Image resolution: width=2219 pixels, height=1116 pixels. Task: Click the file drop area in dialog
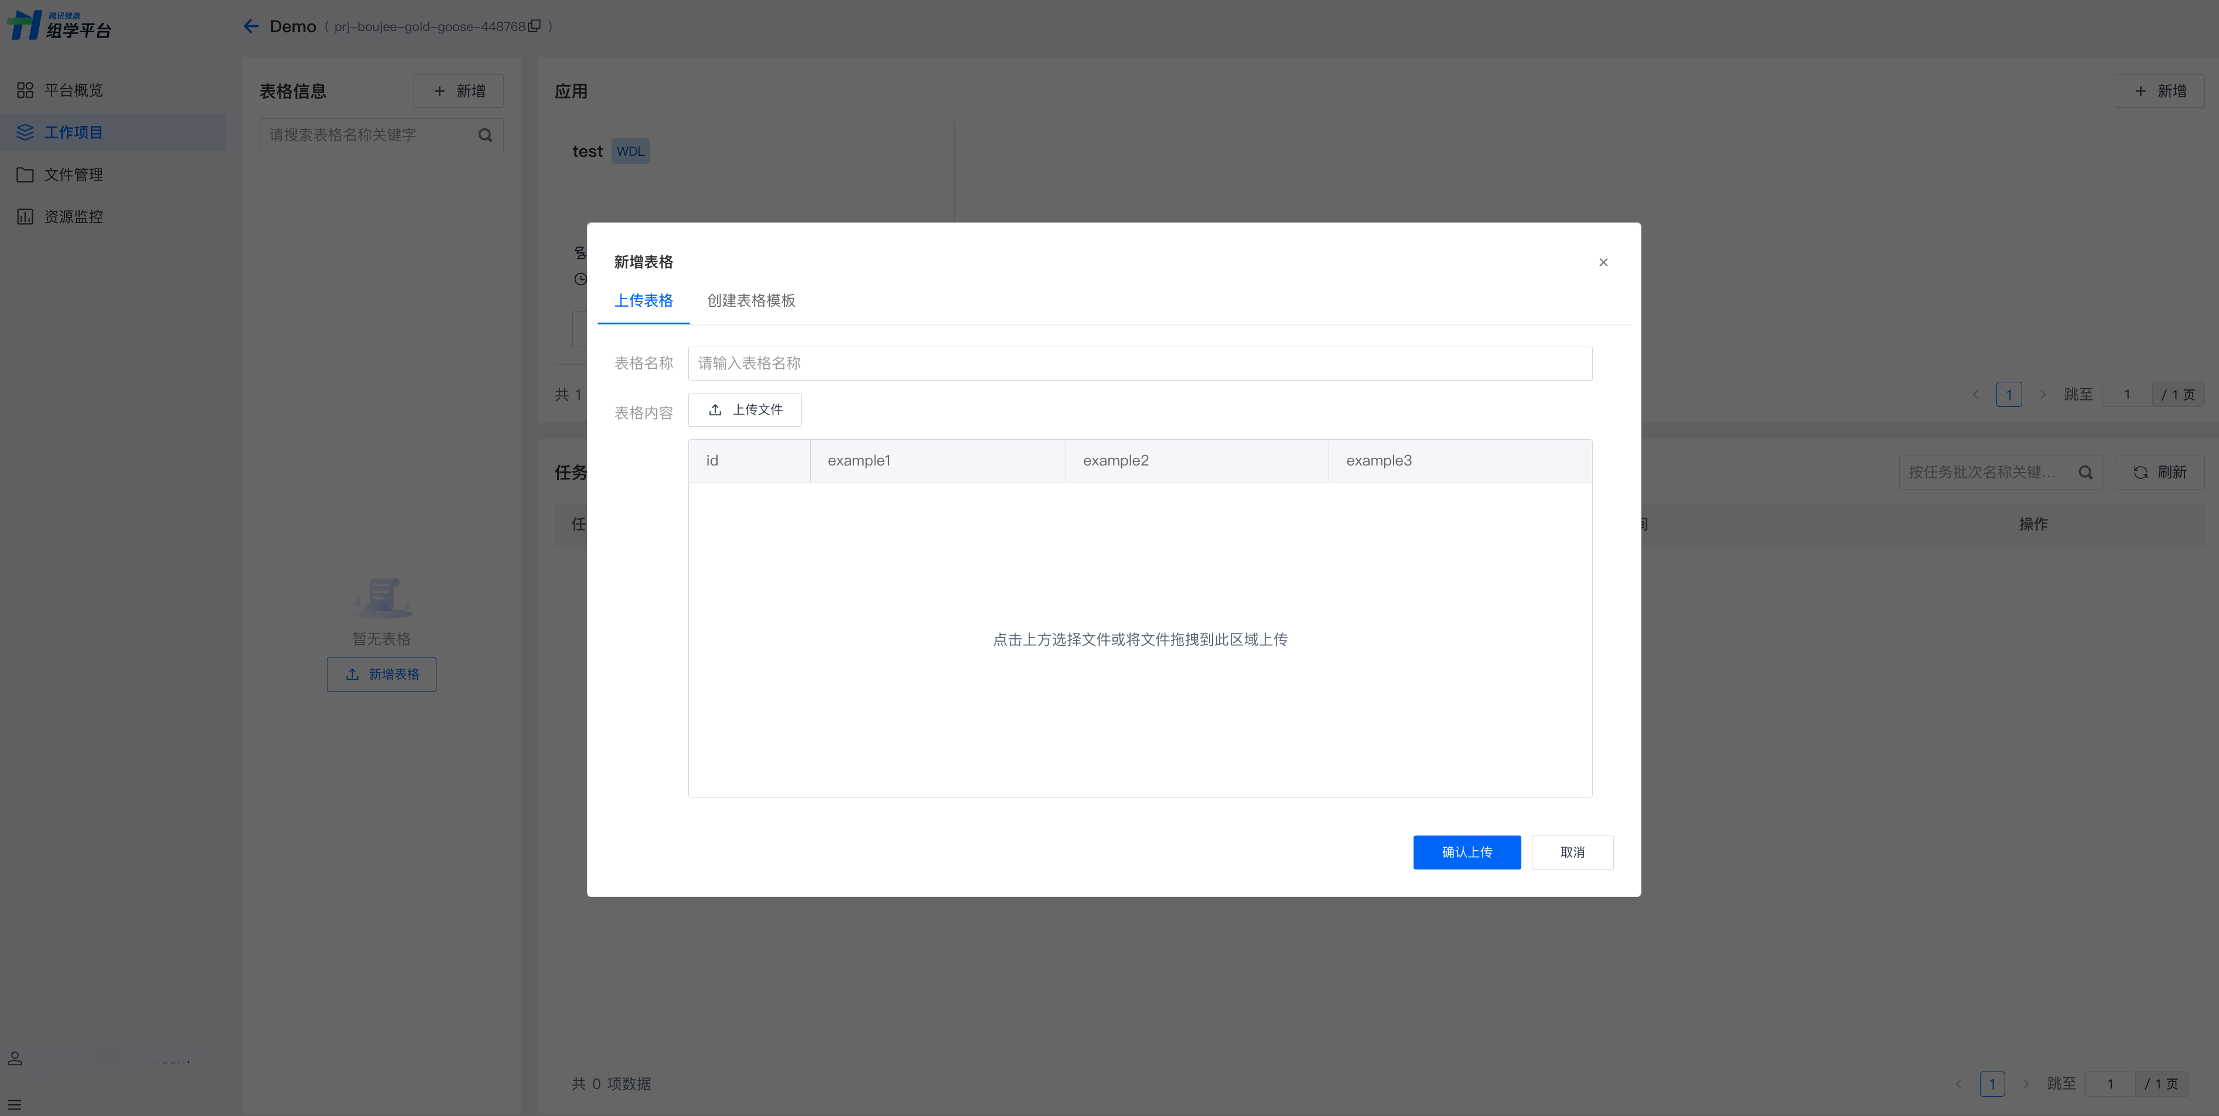pyautogui.click(x=1139, y=639)
